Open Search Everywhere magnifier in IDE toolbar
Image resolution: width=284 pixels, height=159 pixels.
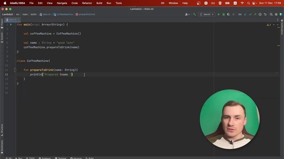click(271, 15)
